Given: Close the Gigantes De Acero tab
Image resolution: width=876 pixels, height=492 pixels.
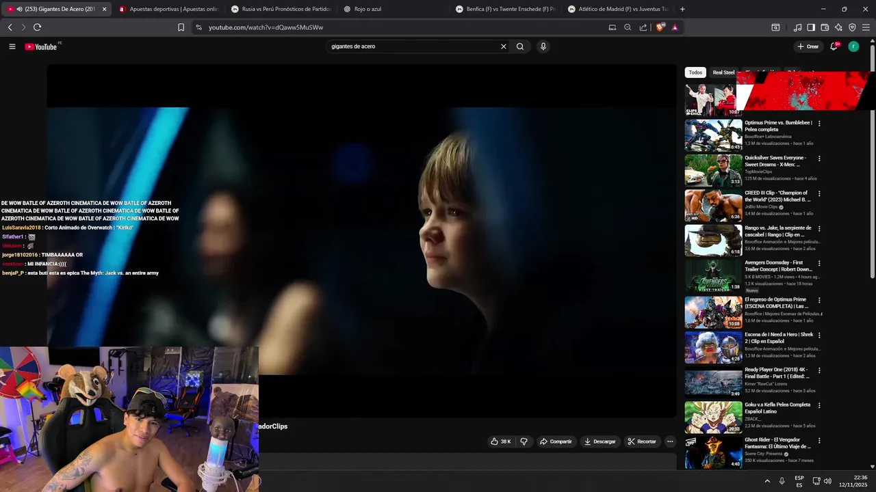Looking at the screenshot, I should coord(104,9).
